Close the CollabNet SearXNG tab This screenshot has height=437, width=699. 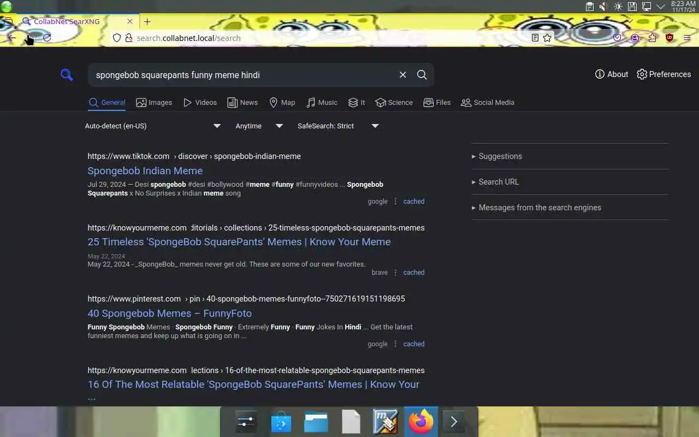click(x=130, y=22)
